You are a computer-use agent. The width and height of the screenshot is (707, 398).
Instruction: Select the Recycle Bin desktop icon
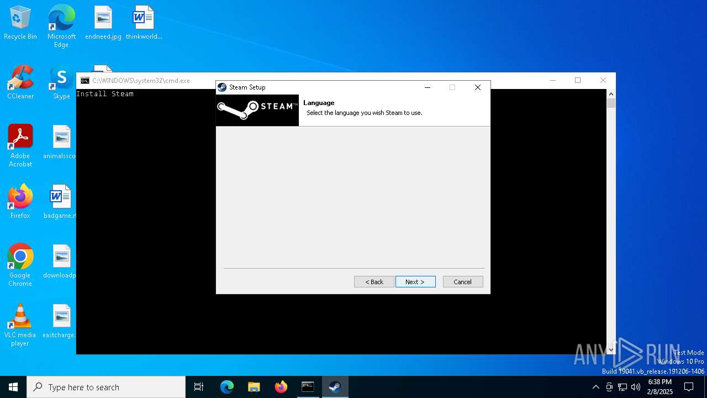(x=20, y=23)
